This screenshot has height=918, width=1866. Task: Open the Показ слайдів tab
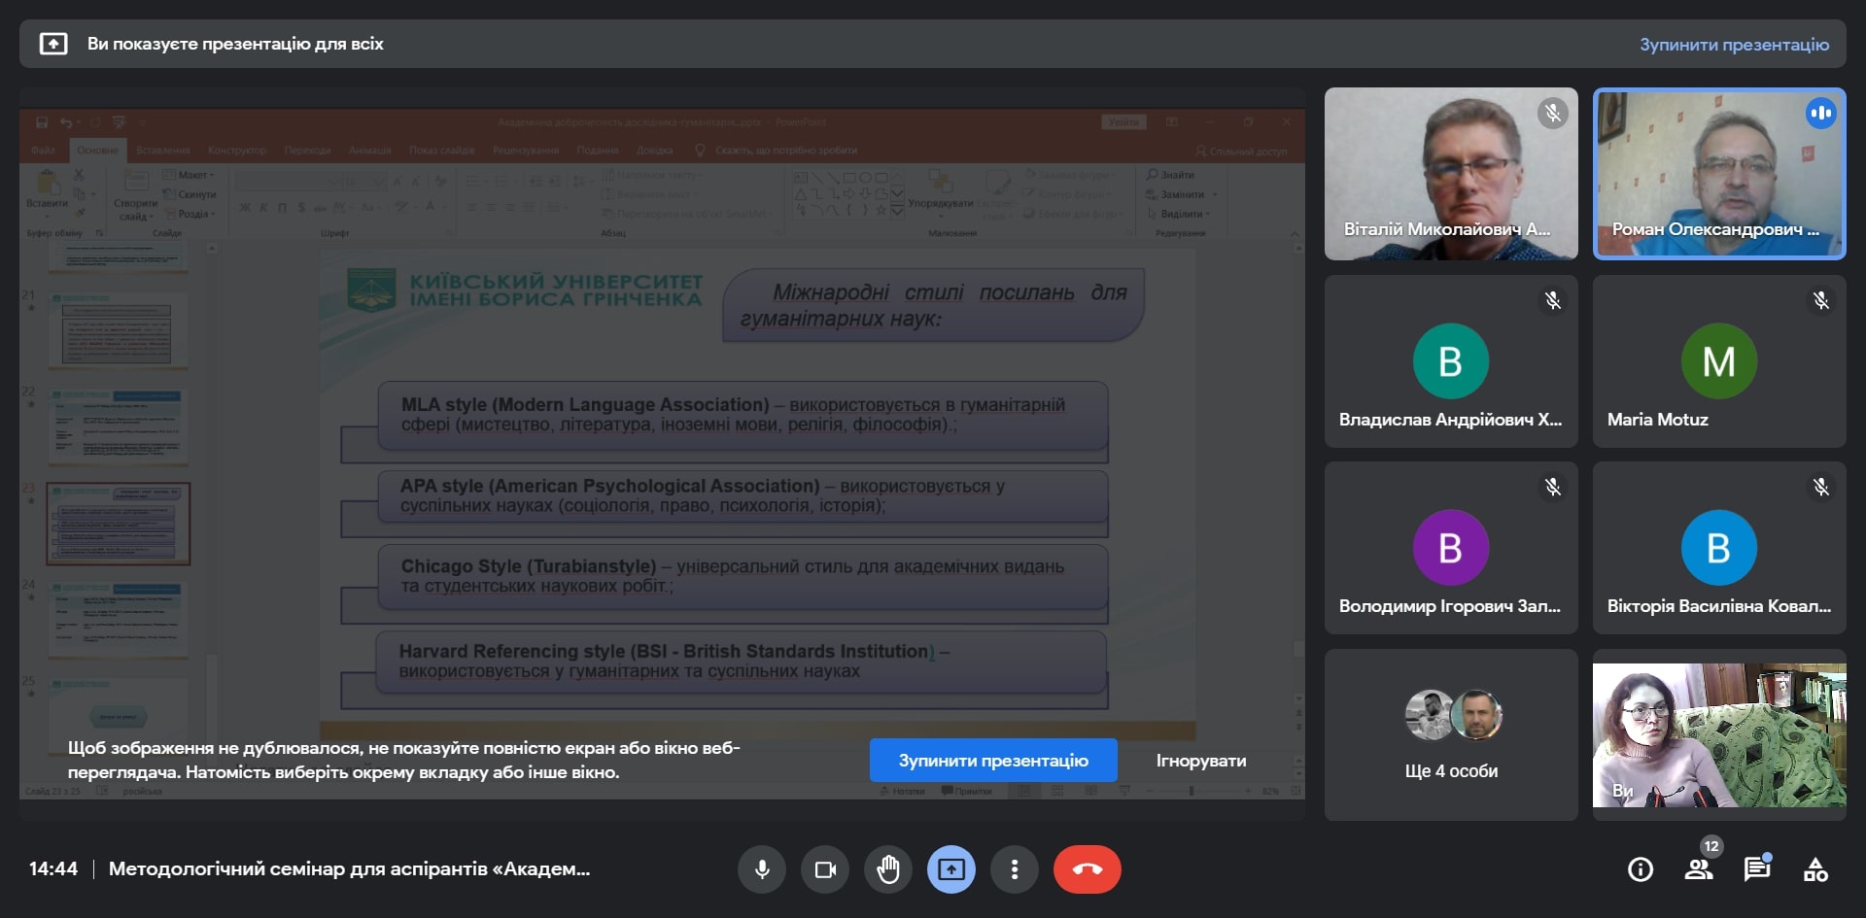click(439, 151)
